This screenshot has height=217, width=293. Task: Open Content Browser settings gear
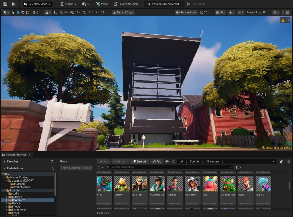click(x=289, y=161)
